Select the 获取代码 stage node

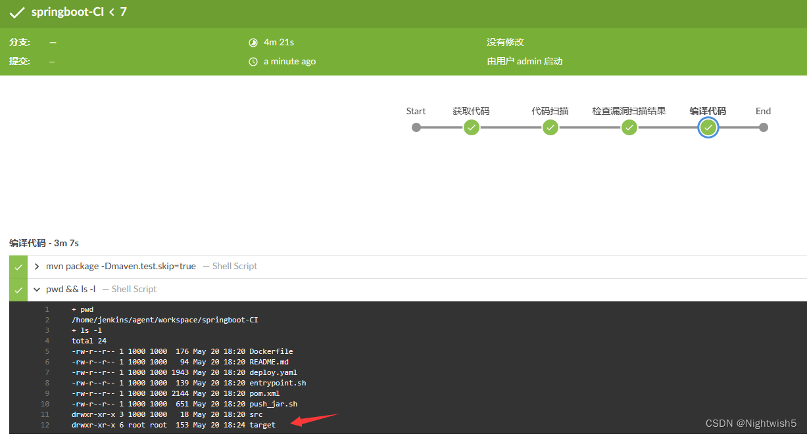pos(471,127)
